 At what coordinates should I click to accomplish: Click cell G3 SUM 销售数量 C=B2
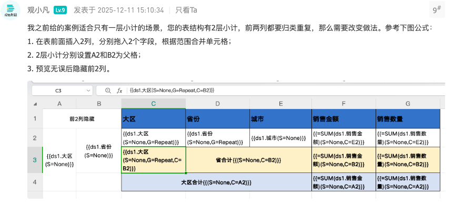coord(408,160)
